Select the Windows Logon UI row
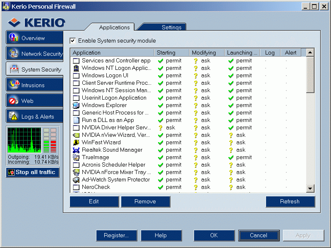 188,76
